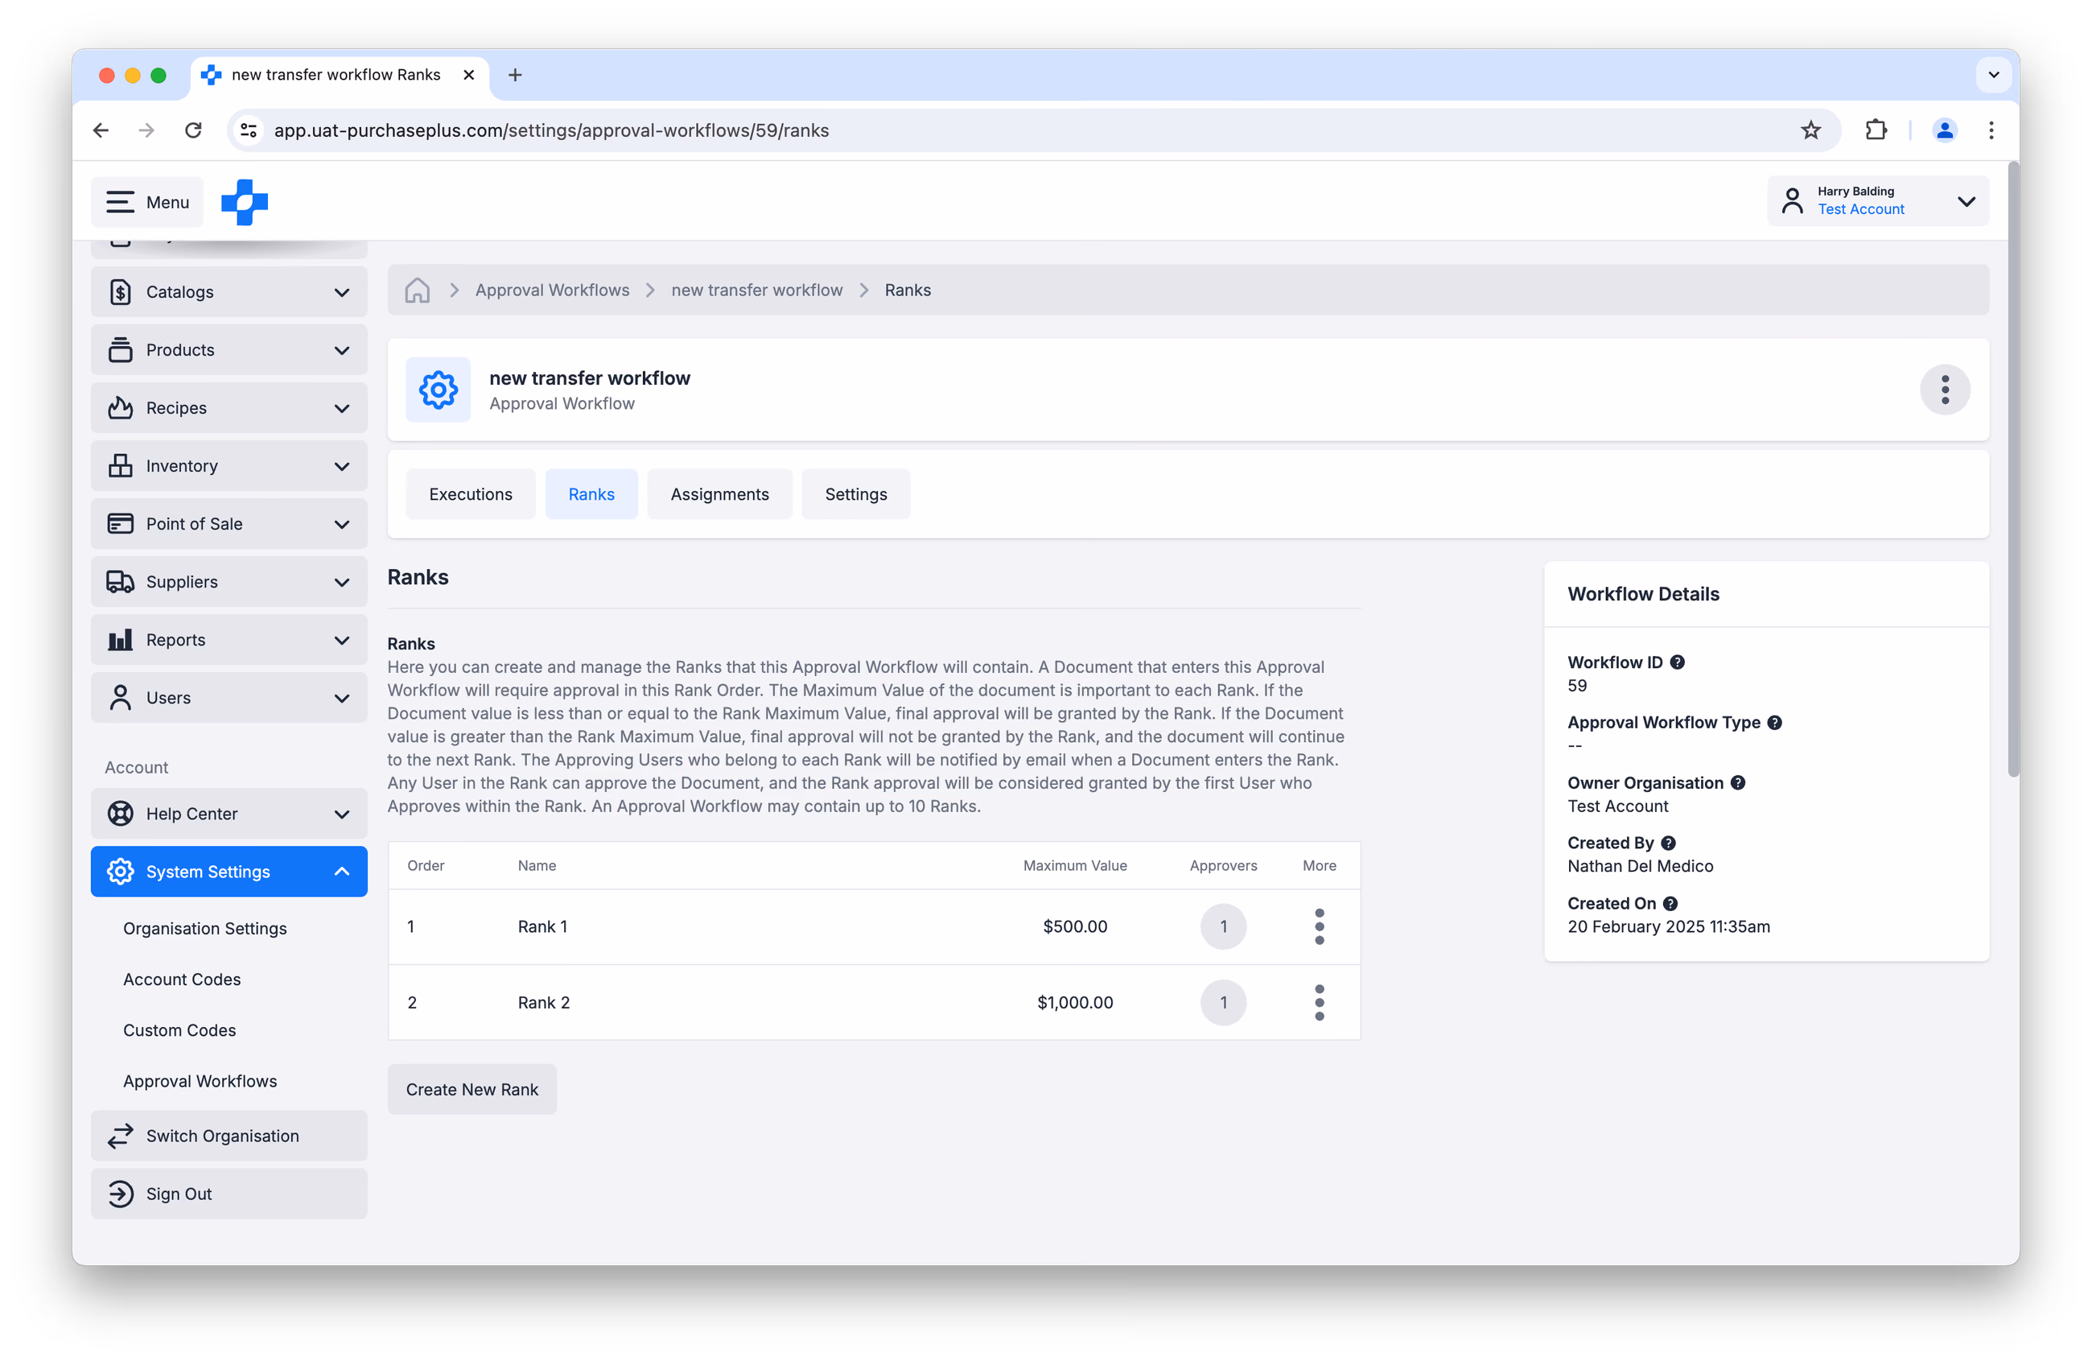Click the Owner Organisation help icon
Screen dimensions: 2092x1361
1738,783
